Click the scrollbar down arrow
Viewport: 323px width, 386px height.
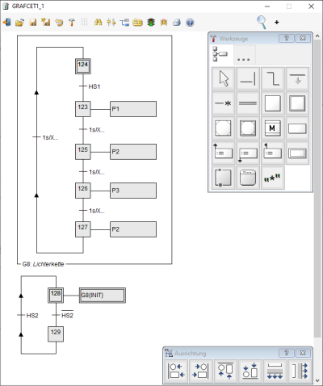(x=317, y=380)
